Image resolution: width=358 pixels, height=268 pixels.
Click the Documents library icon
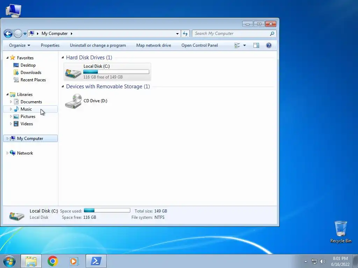[16, 102]
